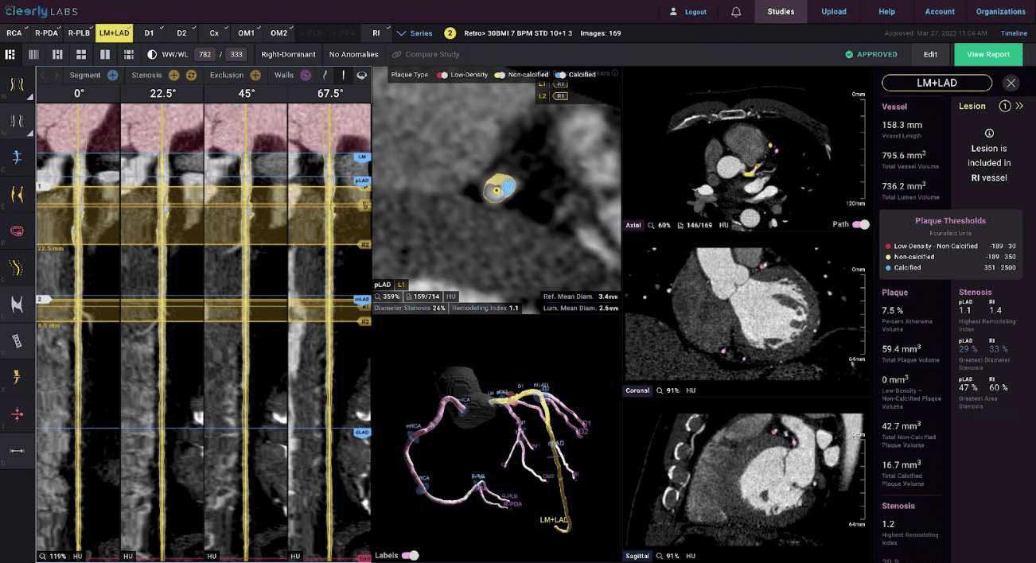The width and height of the screenshot is (1036, 563).
Task: Open the WW/WL windowing contrast icon
Action: [x=151, y=54]
